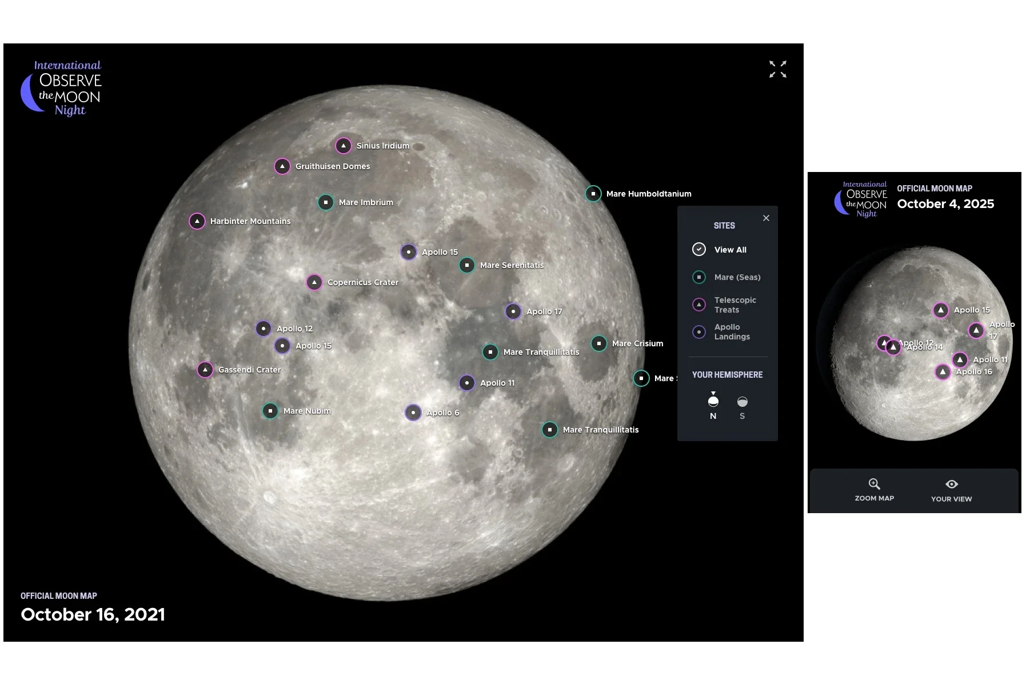Click the Zoom Map button label
This screenshot has height=684, width=1026.
874,498
